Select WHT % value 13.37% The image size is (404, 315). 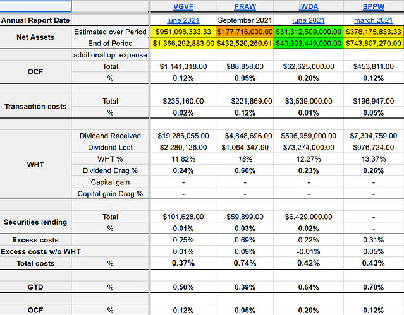[374, 159]
